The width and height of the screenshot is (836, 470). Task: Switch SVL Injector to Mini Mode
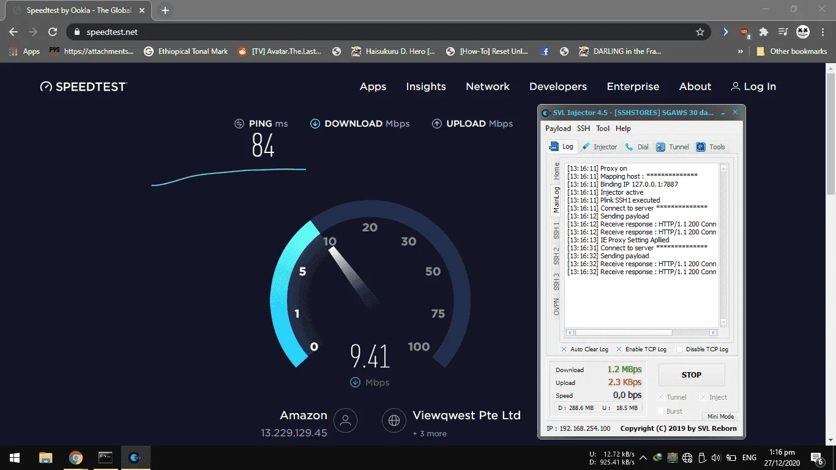[x=720, y=417]
